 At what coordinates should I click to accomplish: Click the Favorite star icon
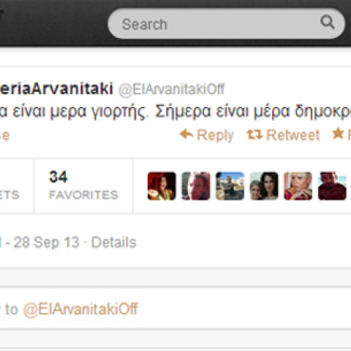point(338,134)
